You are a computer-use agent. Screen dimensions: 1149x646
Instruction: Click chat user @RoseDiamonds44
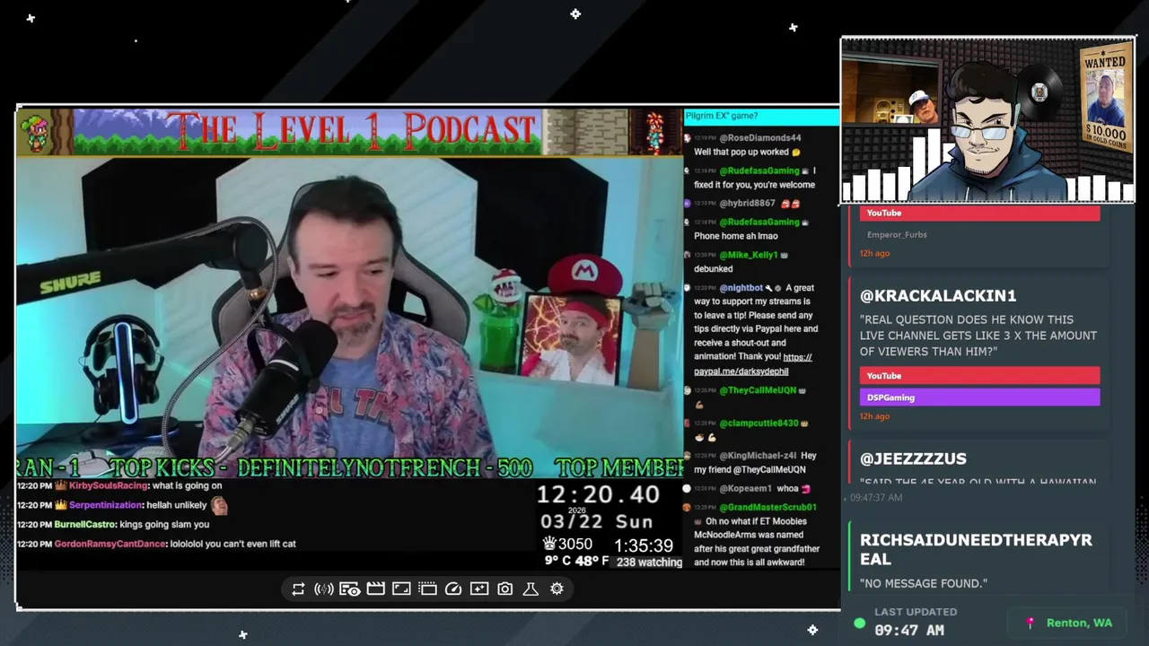(x=759, y=138)
